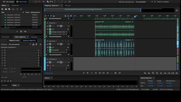Select the Time Selection tool
Image resolution: width=181 pixels, height=102 pixels.
click(x=55, y=2)
